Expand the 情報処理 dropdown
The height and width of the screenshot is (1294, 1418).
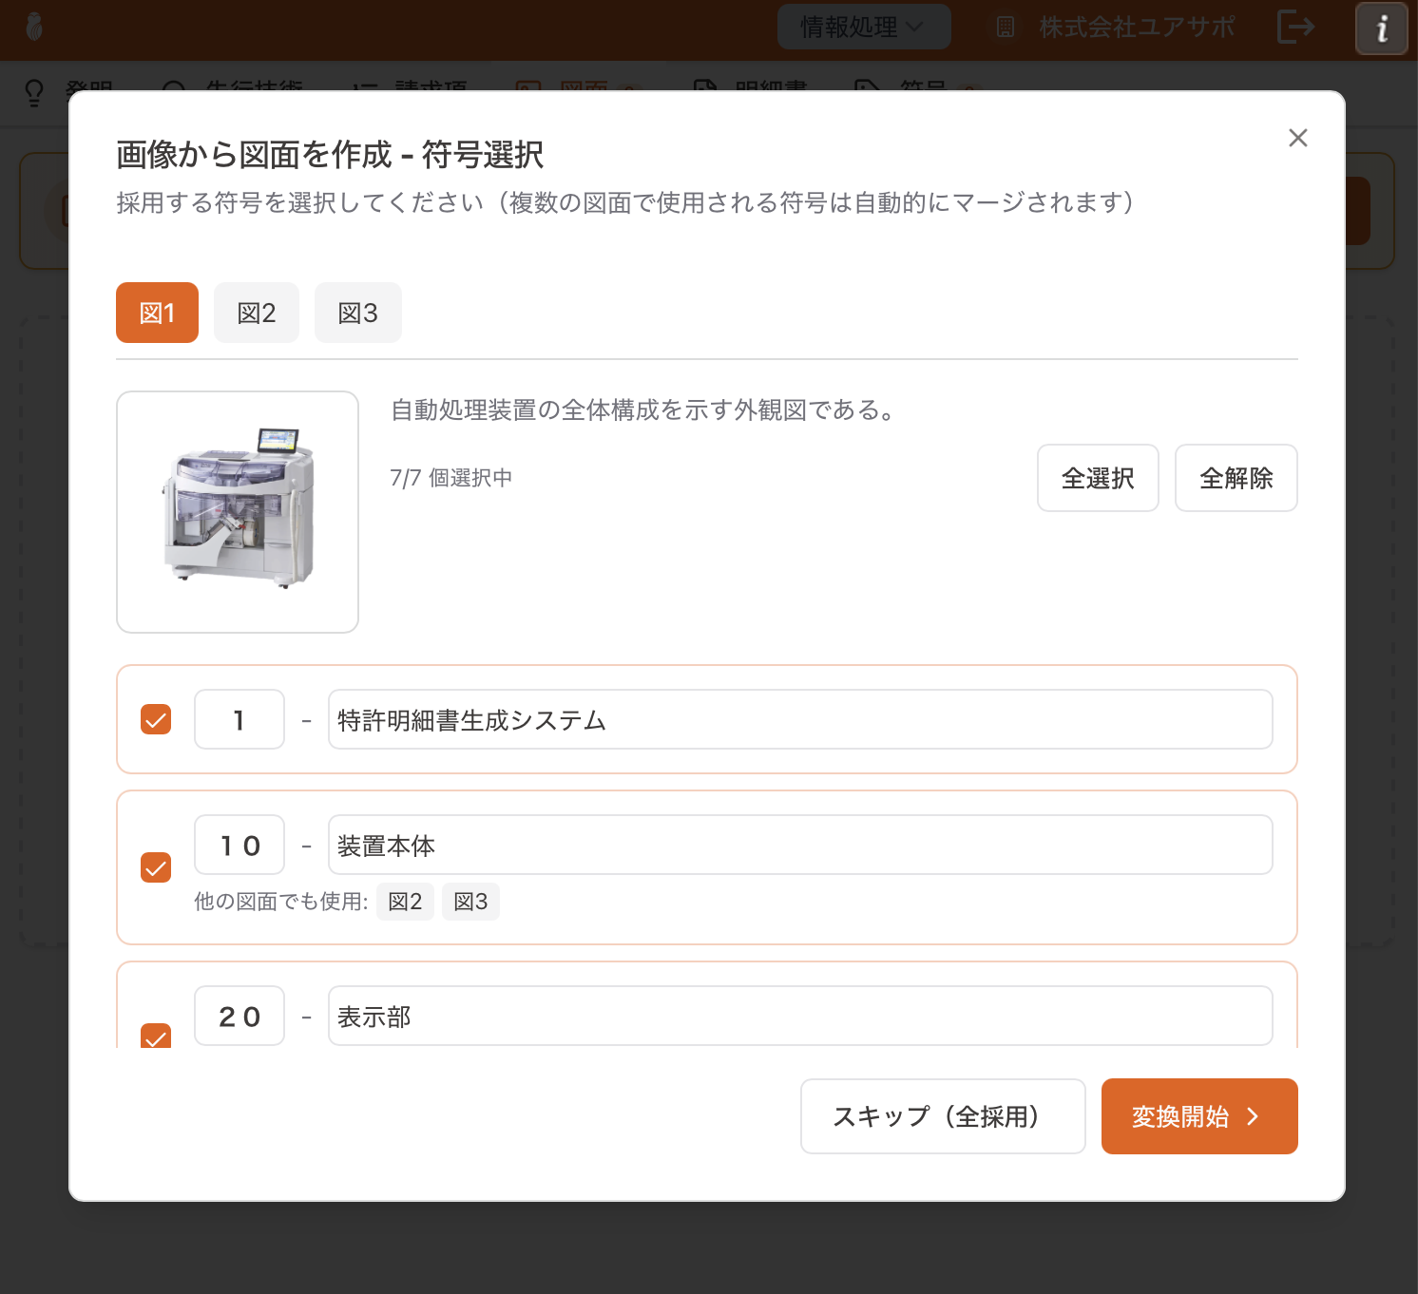pyautogui.click(x=863, y=27)
